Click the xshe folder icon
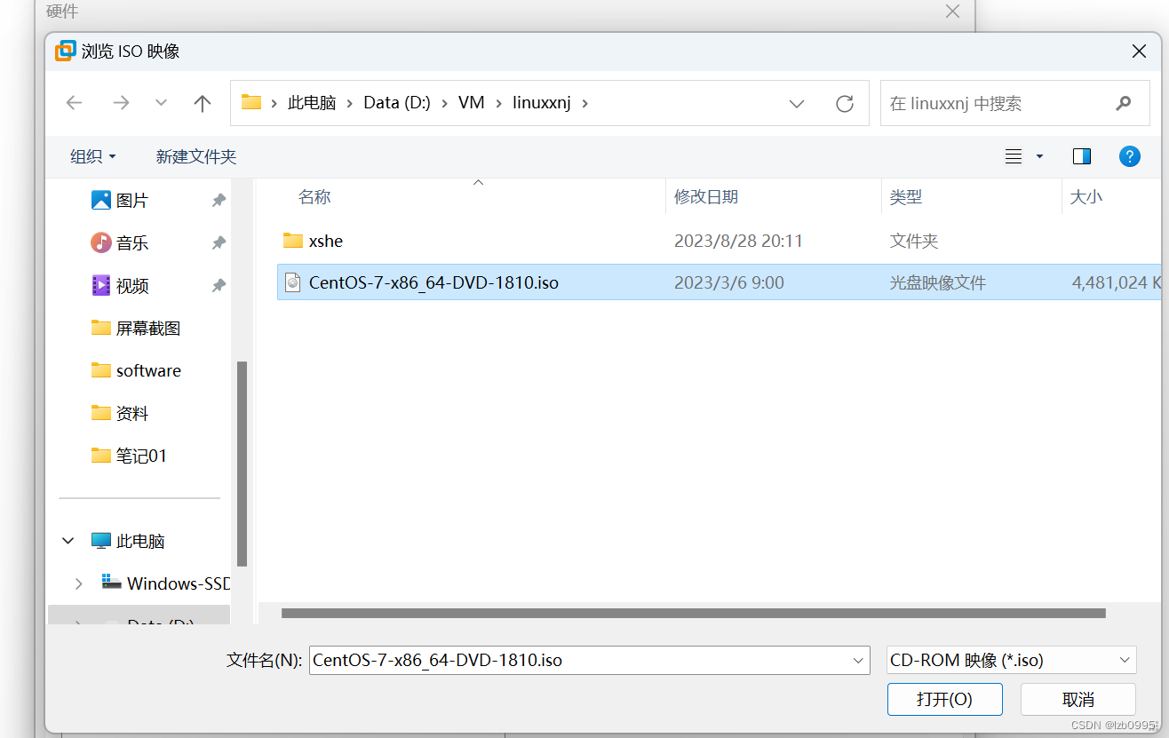The image size is (1169, 738). point(293,241)
